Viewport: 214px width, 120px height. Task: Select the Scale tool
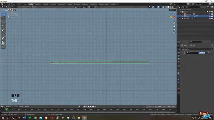point(3,30)
